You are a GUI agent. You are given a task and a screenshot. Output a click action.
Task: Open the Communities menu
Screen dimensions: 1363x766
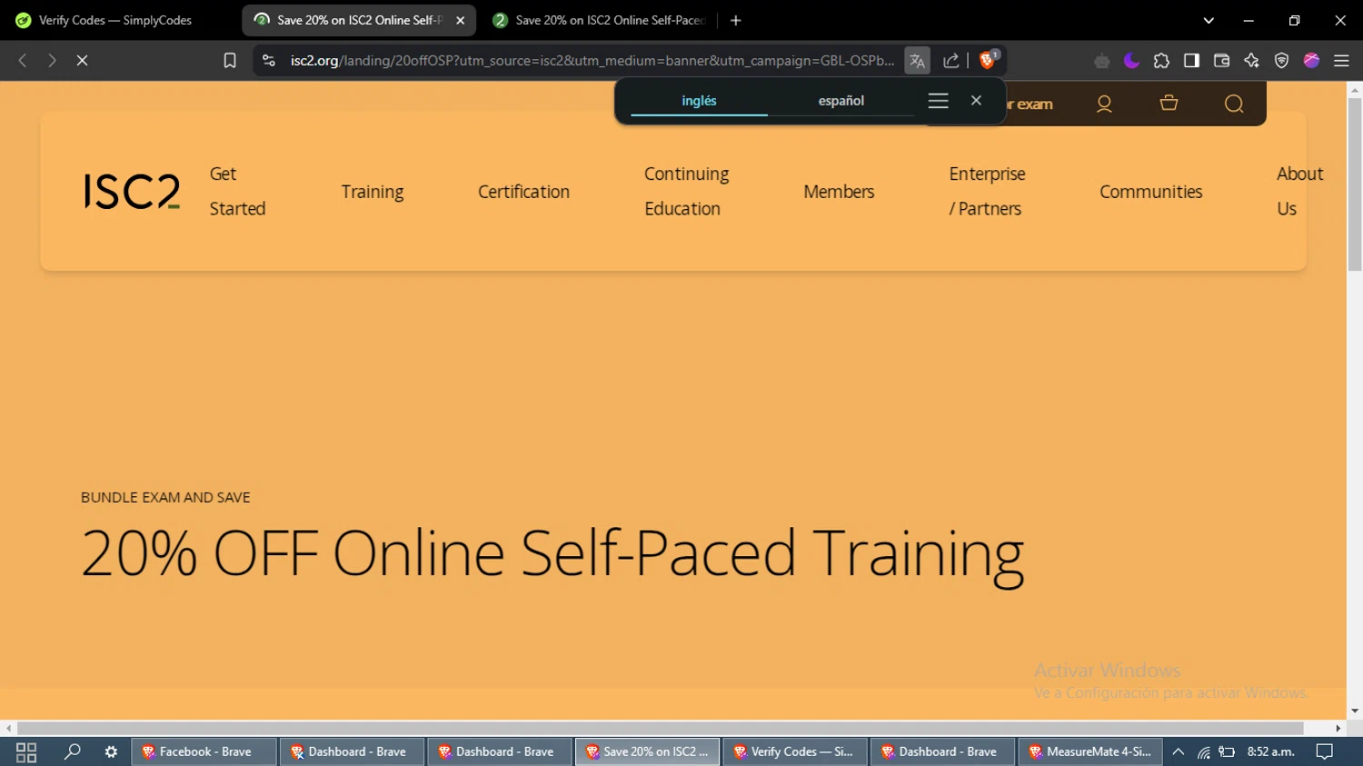pyautogui.click(x=1150, y=192)
